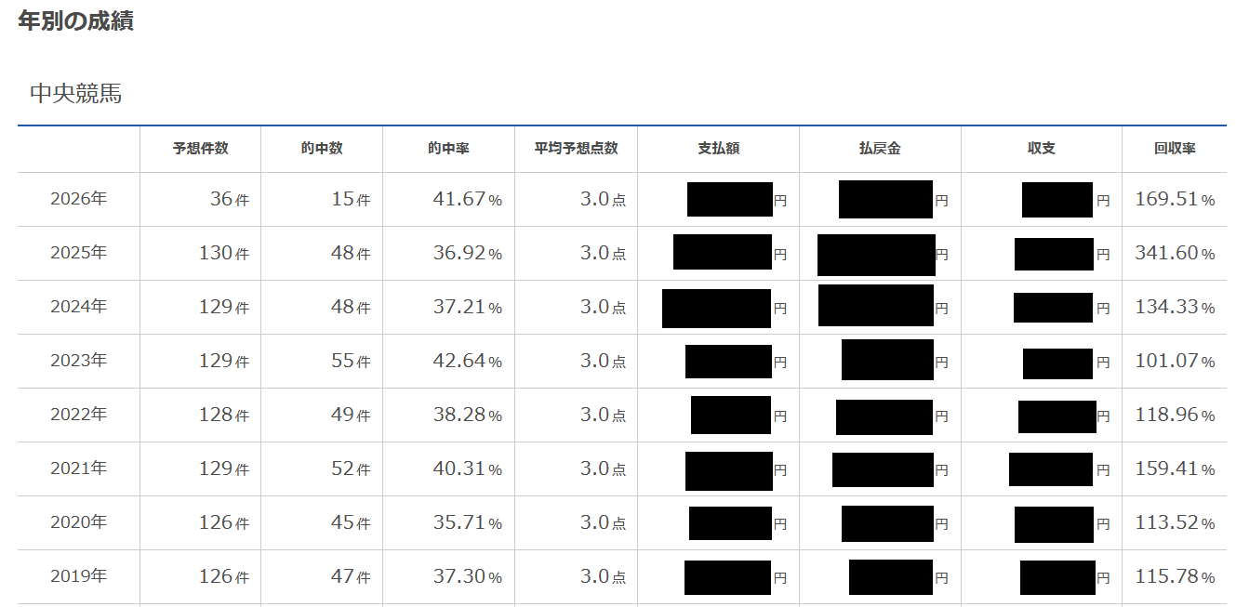The image size is (1236, 607).
Task: Click the 支払額 column header
Action: tap(718, 149)
